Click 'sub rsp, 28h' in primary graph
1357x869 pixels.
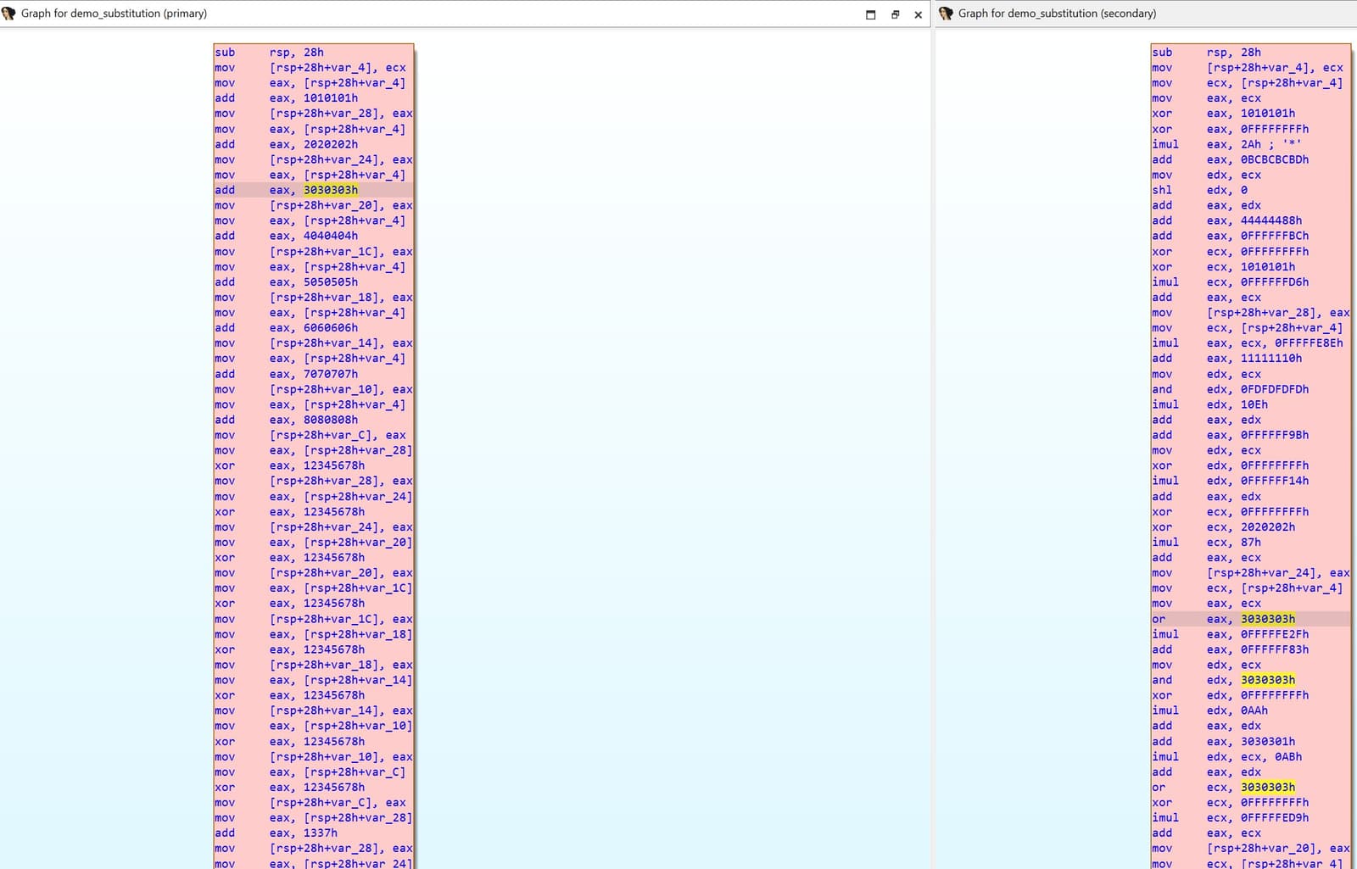(x=270, y=53)
